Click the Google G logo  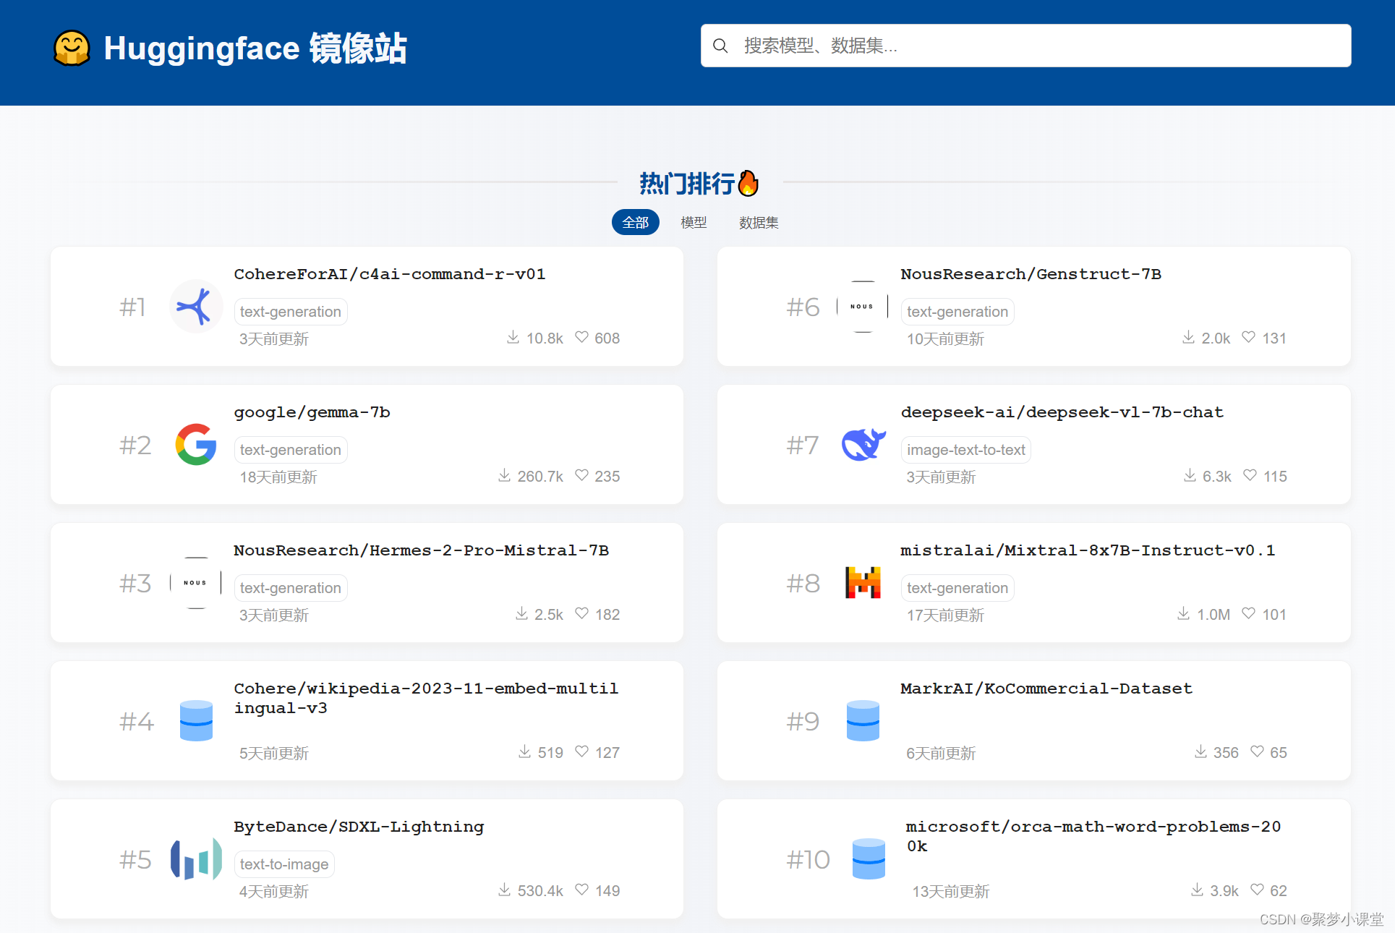click(195, 444)
